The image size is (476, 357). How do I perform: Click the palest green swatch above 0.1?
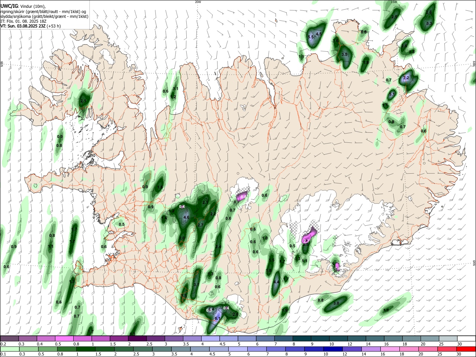coord(10,349)
